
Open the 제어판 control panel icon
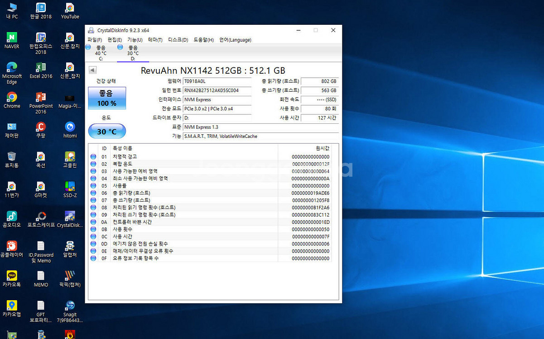pos(12,130)
